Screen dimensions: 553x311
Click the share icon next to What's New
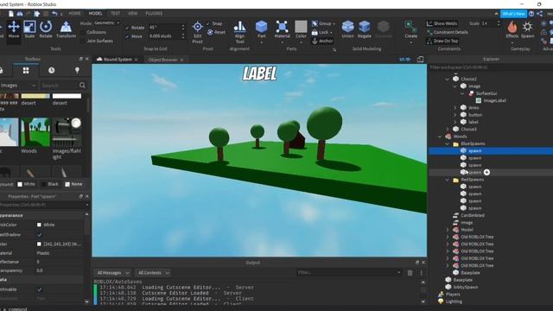tap(539, 14)
